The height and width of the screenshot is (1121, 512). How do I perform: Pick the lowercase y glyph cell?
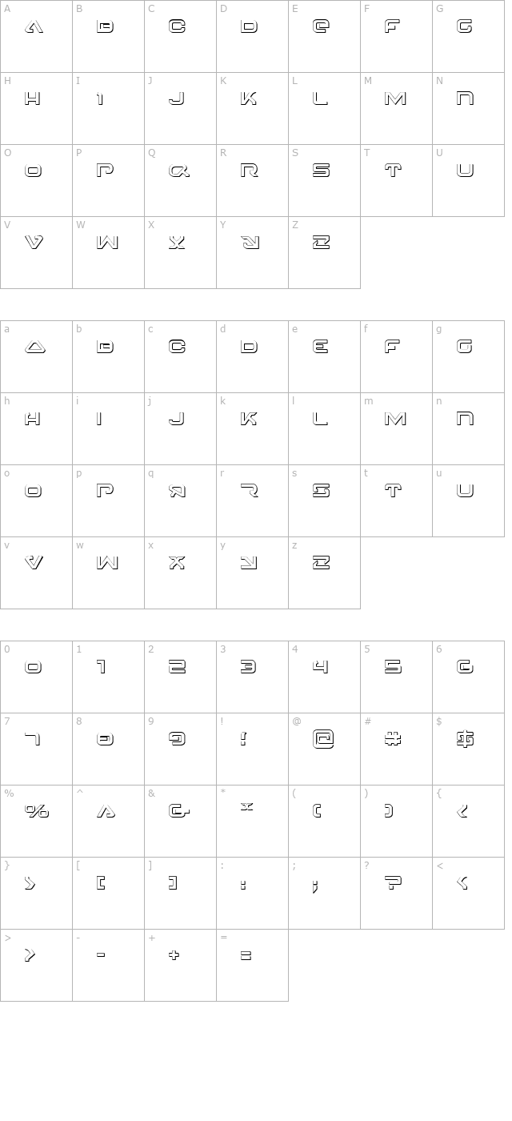coord(252,573)
